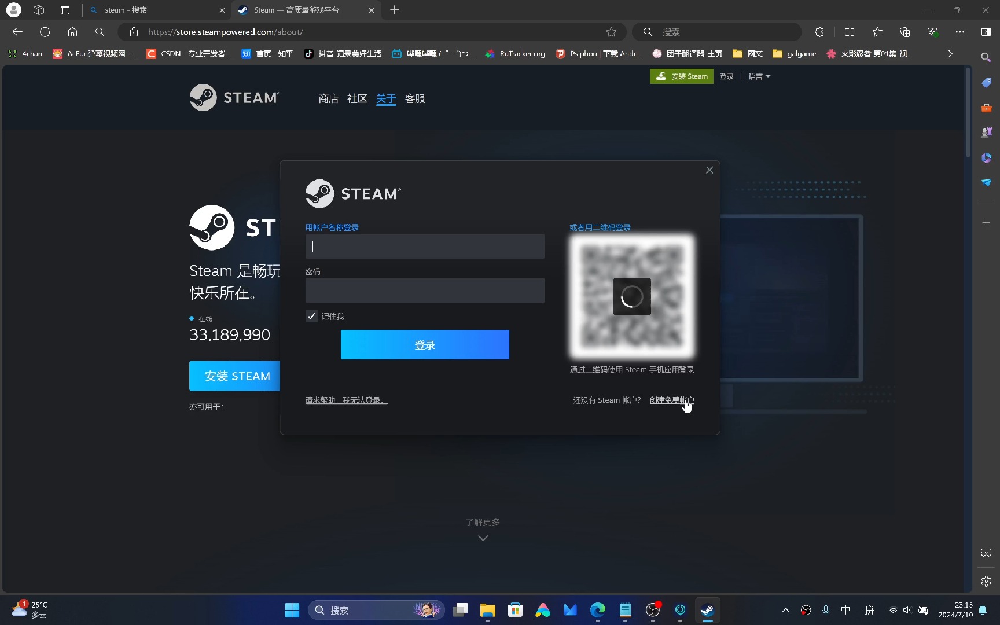Click the profile avatar icon
This screenshot has width=1000, height=625.
point(13,10)
